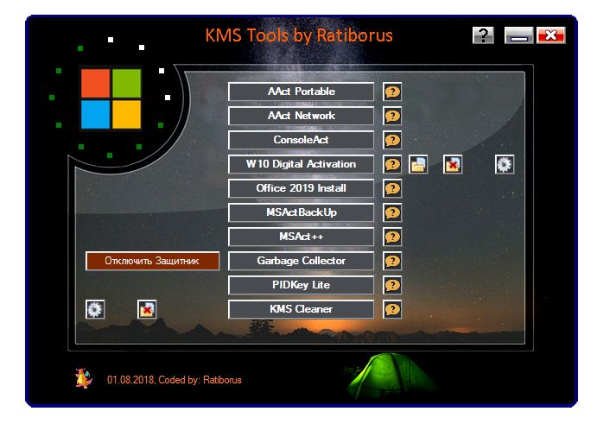Image resolution: width=597 pixels, height=424 pixels.
Task: Open PIDKey Lite
Action: [302, 285]
